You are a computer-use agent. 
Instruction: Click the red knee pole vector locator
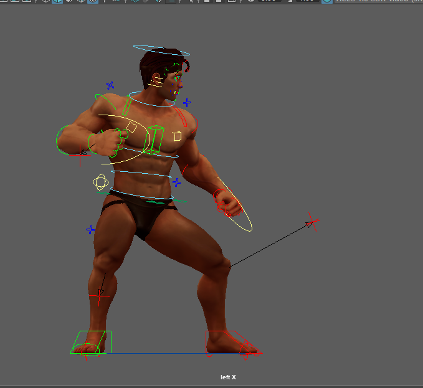coord(311,223)
